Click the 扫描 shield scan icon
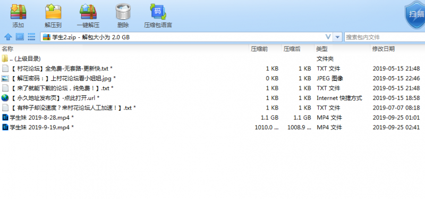425x199 pixels. pos(415,15)
